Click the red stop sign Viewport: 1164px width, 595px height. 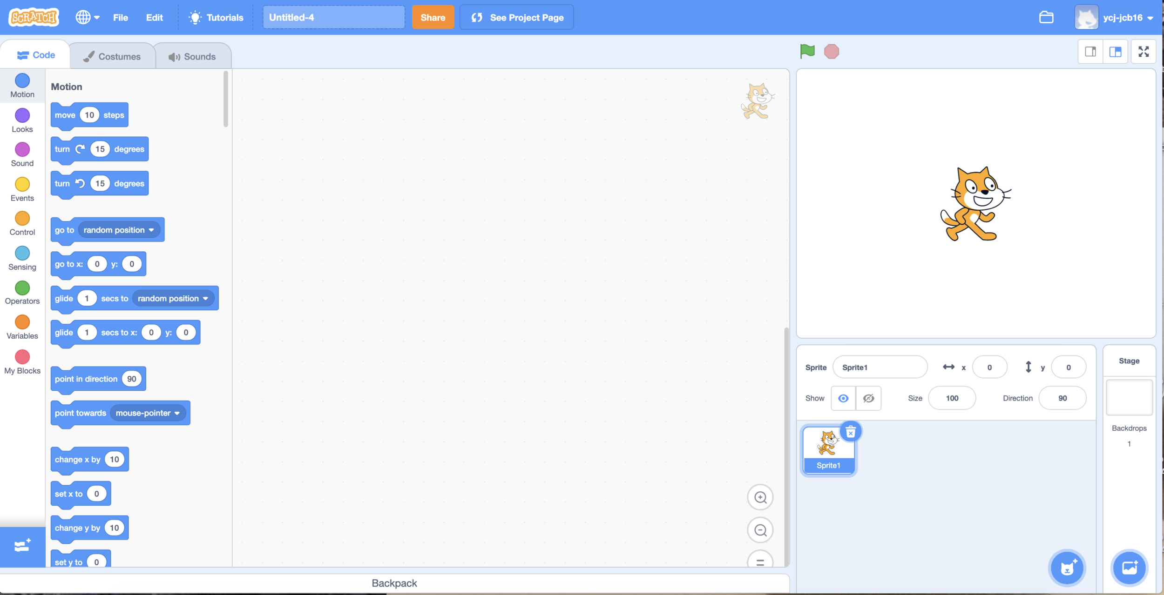coord(832,51)
